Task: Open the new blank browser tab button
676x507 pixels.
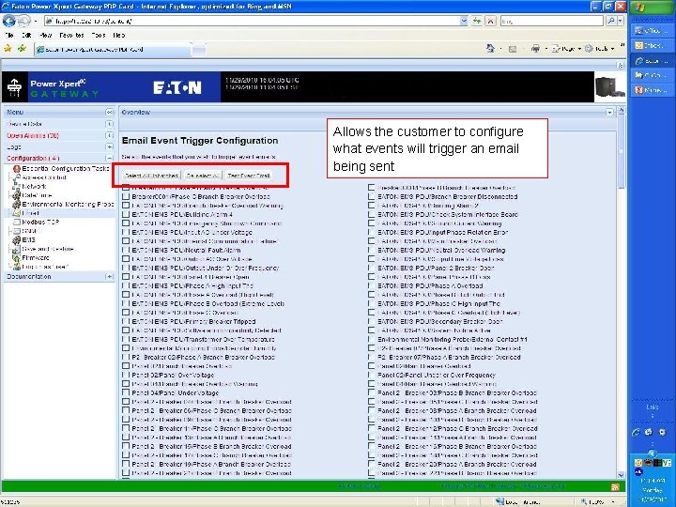Action: pyautogui.click(x=199, y=49)
